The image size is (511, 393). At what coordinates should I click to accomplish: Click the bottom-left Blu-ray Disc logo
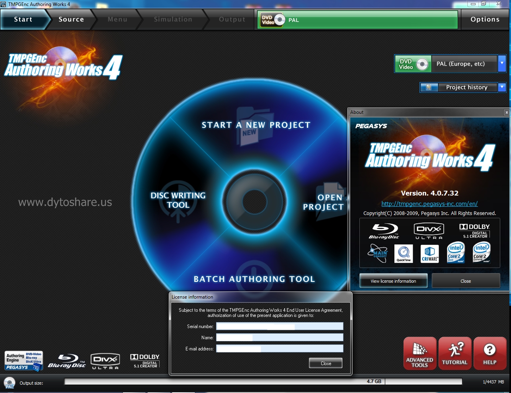[67, 361]
